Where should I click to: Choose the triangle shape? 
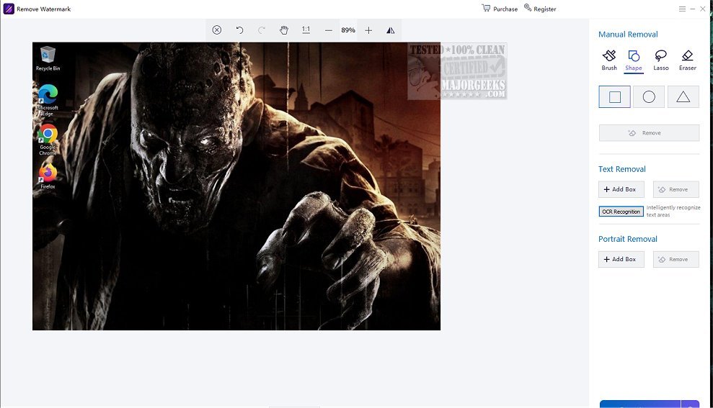pyautogui.click(x=683, y=96)
